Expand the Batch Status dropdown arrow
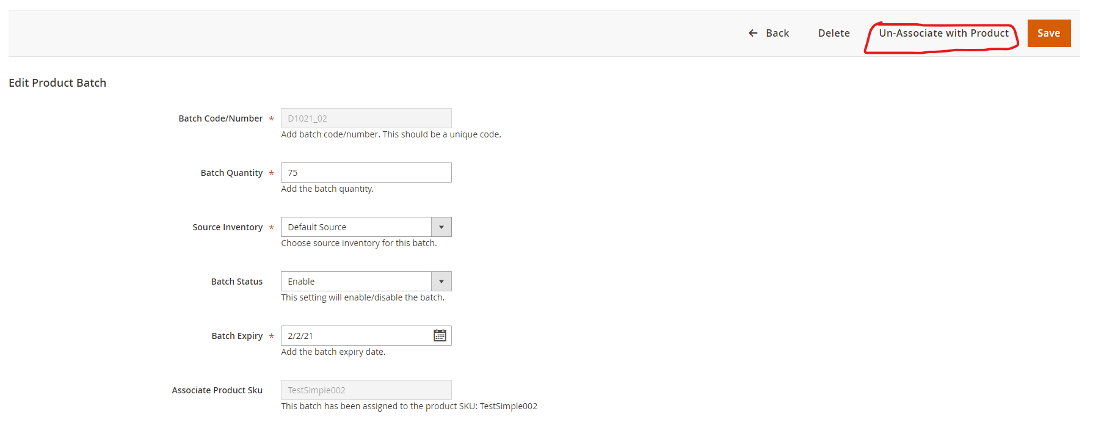 coord(441,282)
